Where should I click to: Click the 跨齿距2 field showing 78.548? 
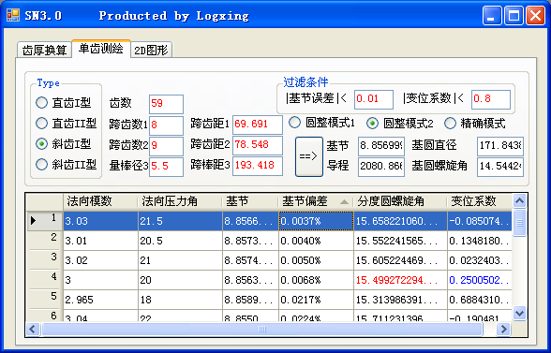(x=258, y=145)
